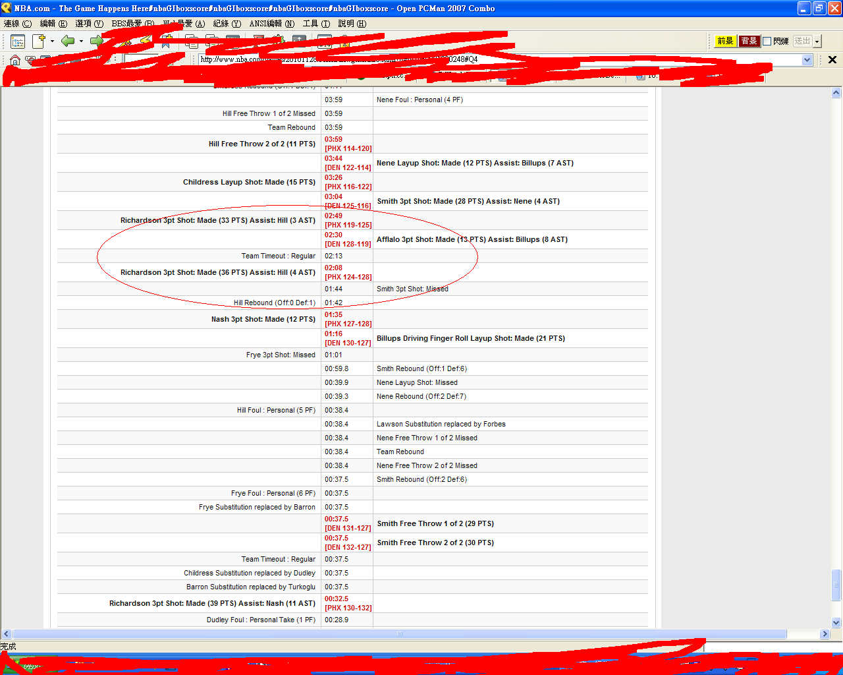This screenshot has height=675, width=843.
Task: Select Richardson 3pt Shot Made (36 PTS) entry
Action: click(218, 272)
